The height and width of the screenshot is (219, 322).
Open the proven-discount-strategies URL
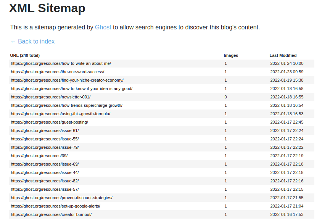pos(61,198)
